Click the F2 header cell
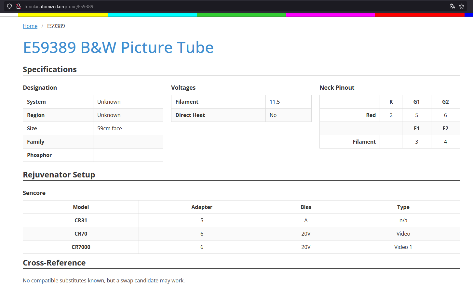Image resolution: width=473 pixels, height=285 pixels. 445,128
